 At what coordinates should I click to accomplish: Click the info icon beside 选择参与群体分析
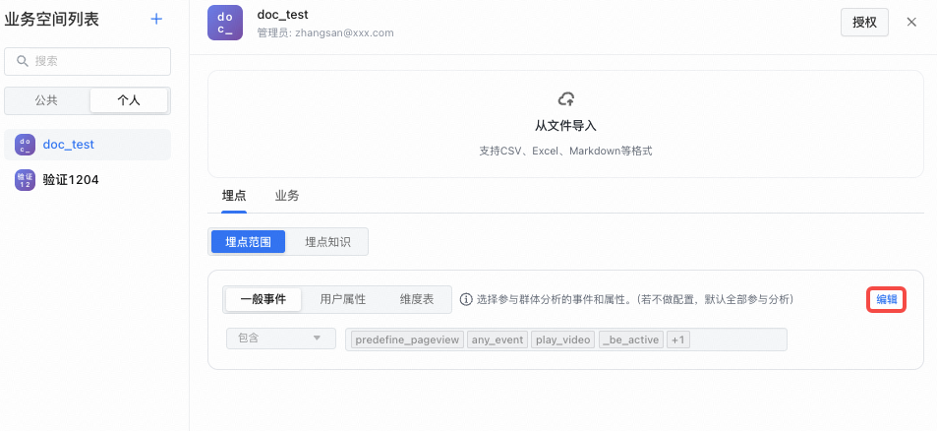pos(466,299)
